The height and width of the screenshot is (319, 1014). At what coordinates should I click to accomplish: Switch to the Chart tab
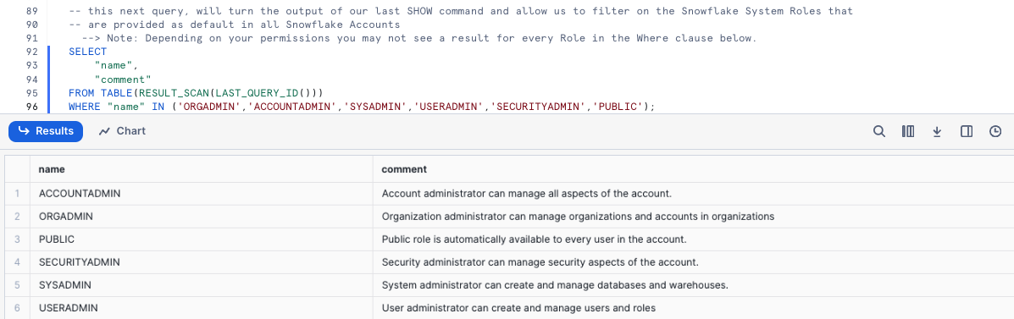click(122, 131)
